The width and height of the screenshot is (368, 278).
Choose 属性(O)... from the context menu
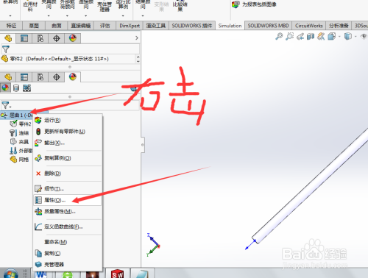coord(68,200)
